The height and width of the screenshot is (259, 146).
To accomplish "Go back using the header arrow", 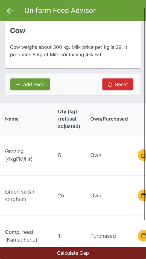I will [11, 11].
